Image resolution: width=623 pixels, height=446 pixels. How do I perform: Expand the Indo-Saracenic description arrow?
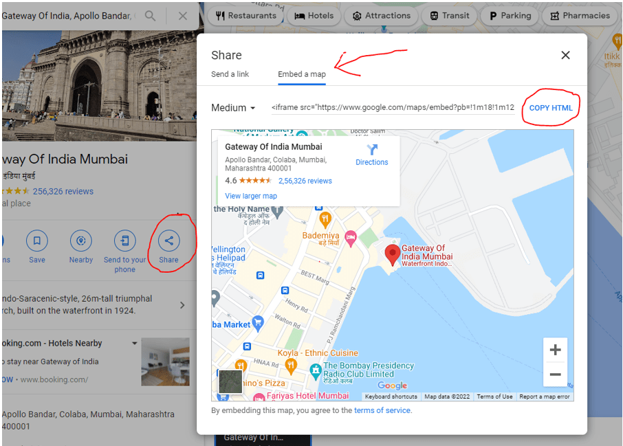[182, 305]
